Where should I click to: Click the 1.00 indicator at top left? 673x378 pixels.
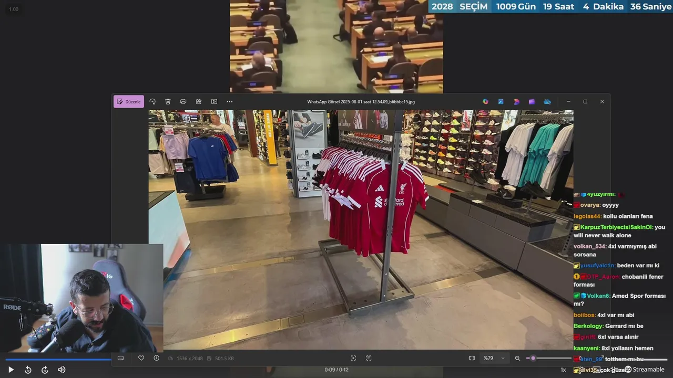14,9
